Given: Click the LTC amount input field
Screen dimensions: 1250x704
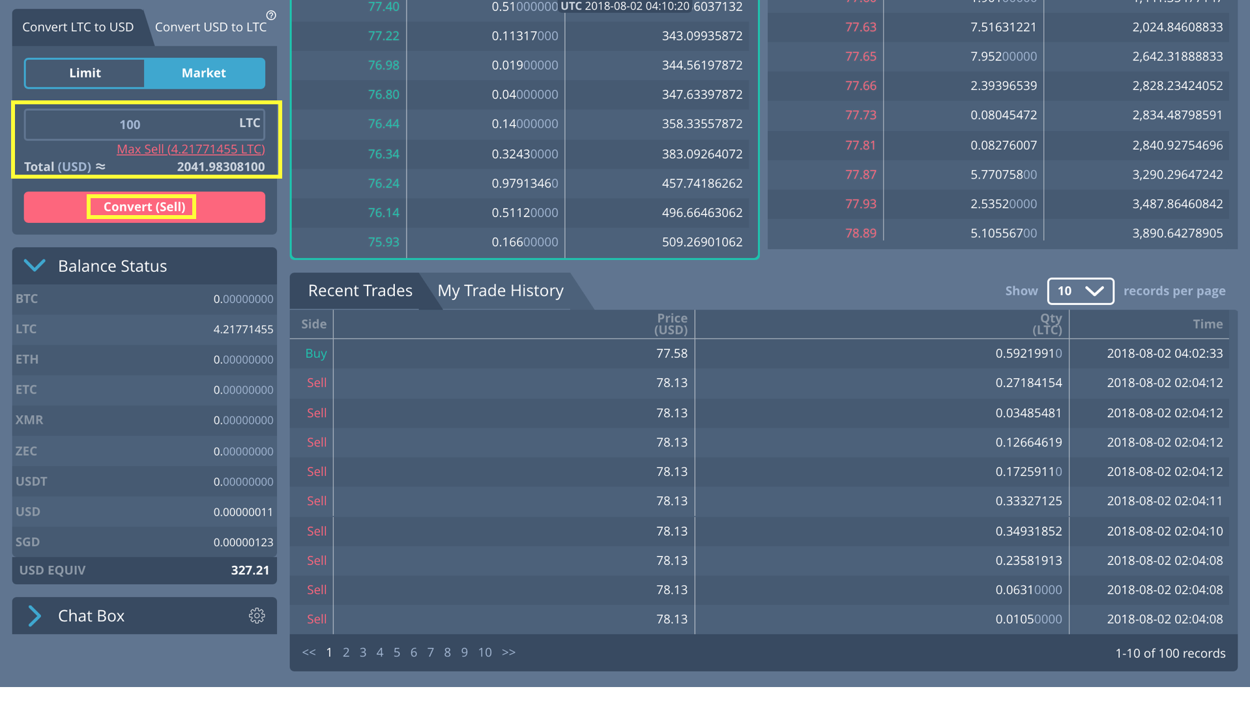Looking at the screenshot, I should [x=130, y=125].
